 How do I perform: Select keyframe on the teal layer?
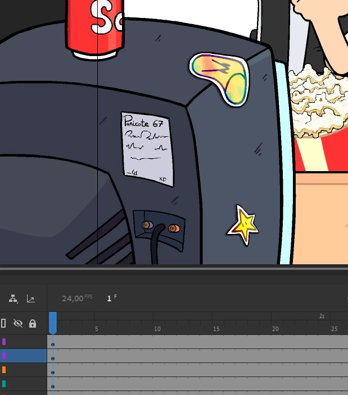pos(53,386)
